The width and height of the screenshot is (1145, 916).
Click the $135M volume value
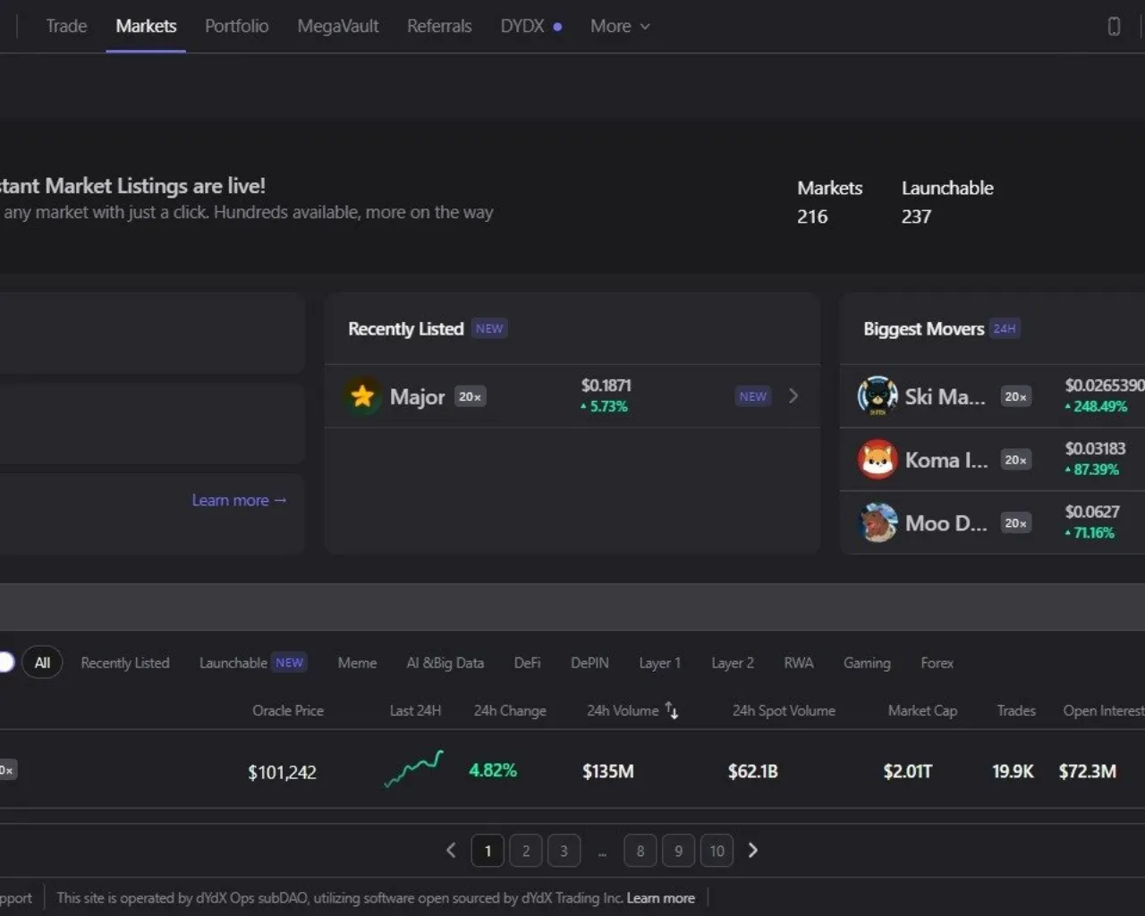608,771
